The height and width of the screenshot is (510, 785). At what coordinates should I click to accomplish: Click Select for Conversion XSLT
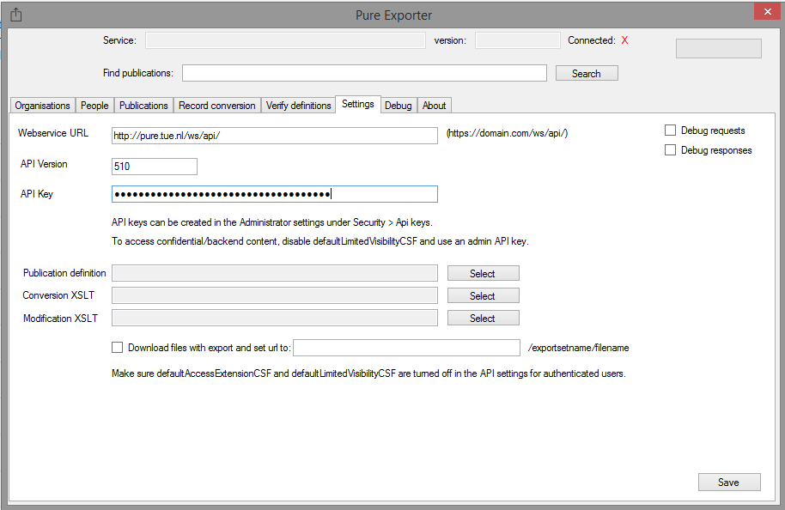484,296
